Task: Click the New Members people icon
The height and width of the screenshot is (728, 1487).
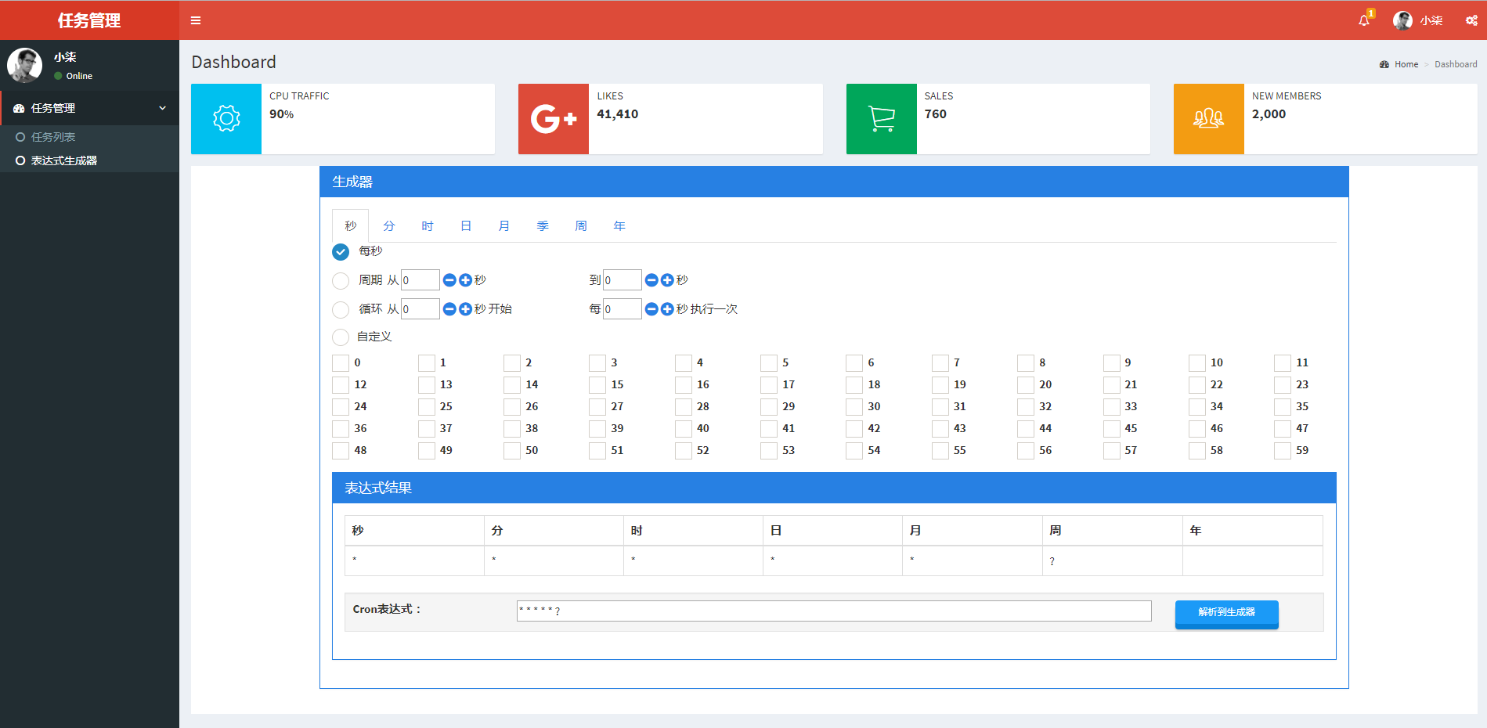Action: pos(1208,119)
